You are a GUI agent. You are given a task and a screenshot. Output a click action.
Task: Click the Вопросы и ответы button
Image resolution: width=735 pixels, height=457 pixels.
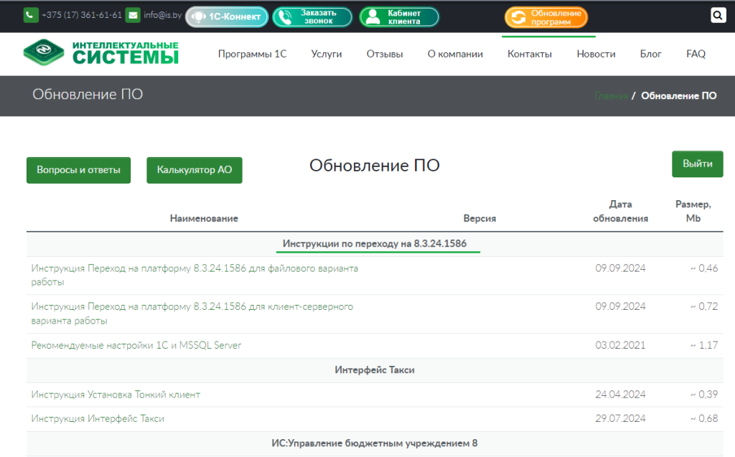point(78,171)
